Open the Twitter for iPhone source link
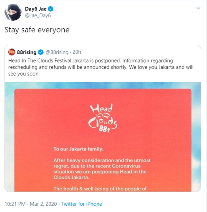This screenshot has width=207, height=212. pos(82,204)
